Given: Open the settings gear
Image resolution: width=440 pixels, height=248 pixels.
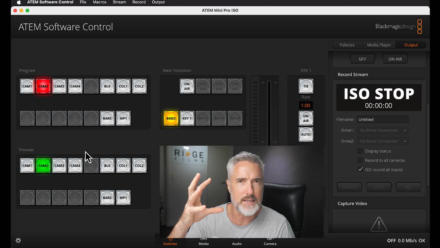Looking at the screenshot, I should tap(18, 240).
